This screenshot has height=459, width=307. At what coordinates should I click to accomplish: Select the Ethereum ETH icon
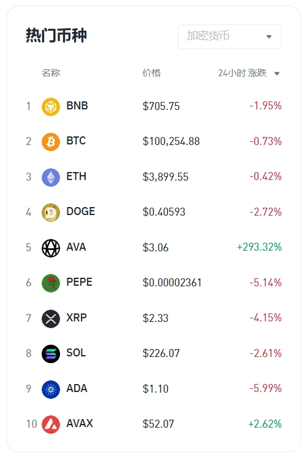(51, 178)
